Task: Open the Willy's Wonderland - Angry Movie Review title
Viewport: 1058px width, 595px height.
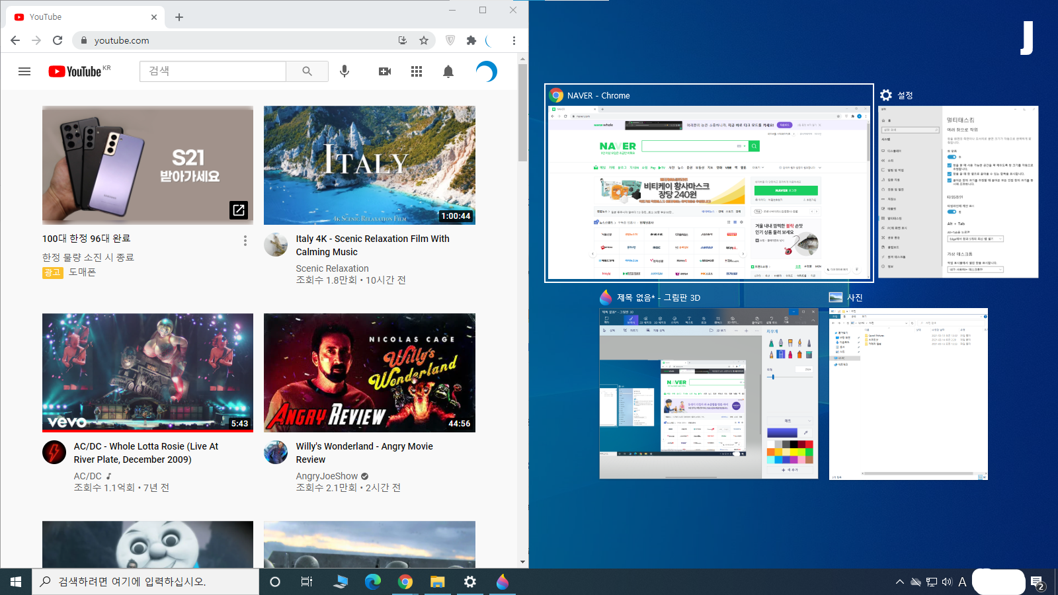Action: click(x=364, y=453)
